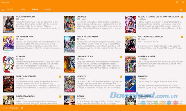This screenshot has height=111, width=186.
Task: Open Sailor Moon Crystal poster thumbnail
Action: (70, 44)
